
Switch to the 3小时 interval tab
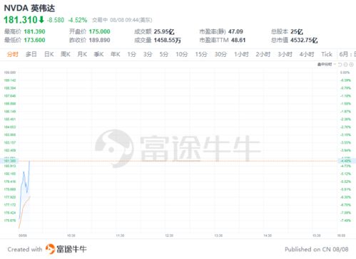coord(285,54)
